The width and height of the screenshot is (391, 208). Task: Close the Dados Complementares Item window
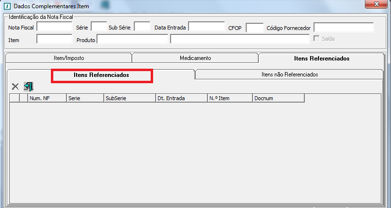click(376, 4)
